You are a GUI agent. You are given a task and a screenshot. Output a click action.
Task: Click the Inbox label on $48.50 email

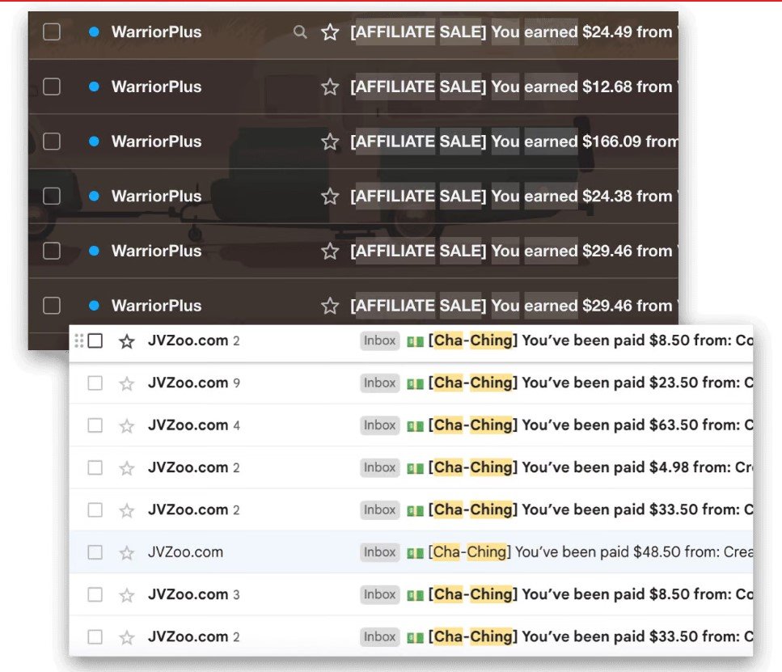coord(379,552)
